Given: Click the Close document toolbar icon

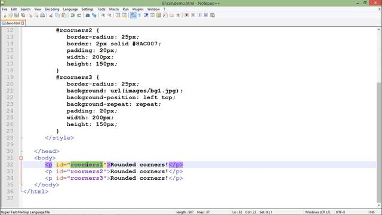Looking at the screenshot, I should [30, 16].
